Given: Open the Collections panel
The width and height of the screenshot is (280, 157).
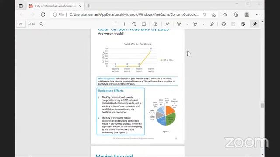Looking at the screenshot, I should pyautogui.click(x=235, y=14).
